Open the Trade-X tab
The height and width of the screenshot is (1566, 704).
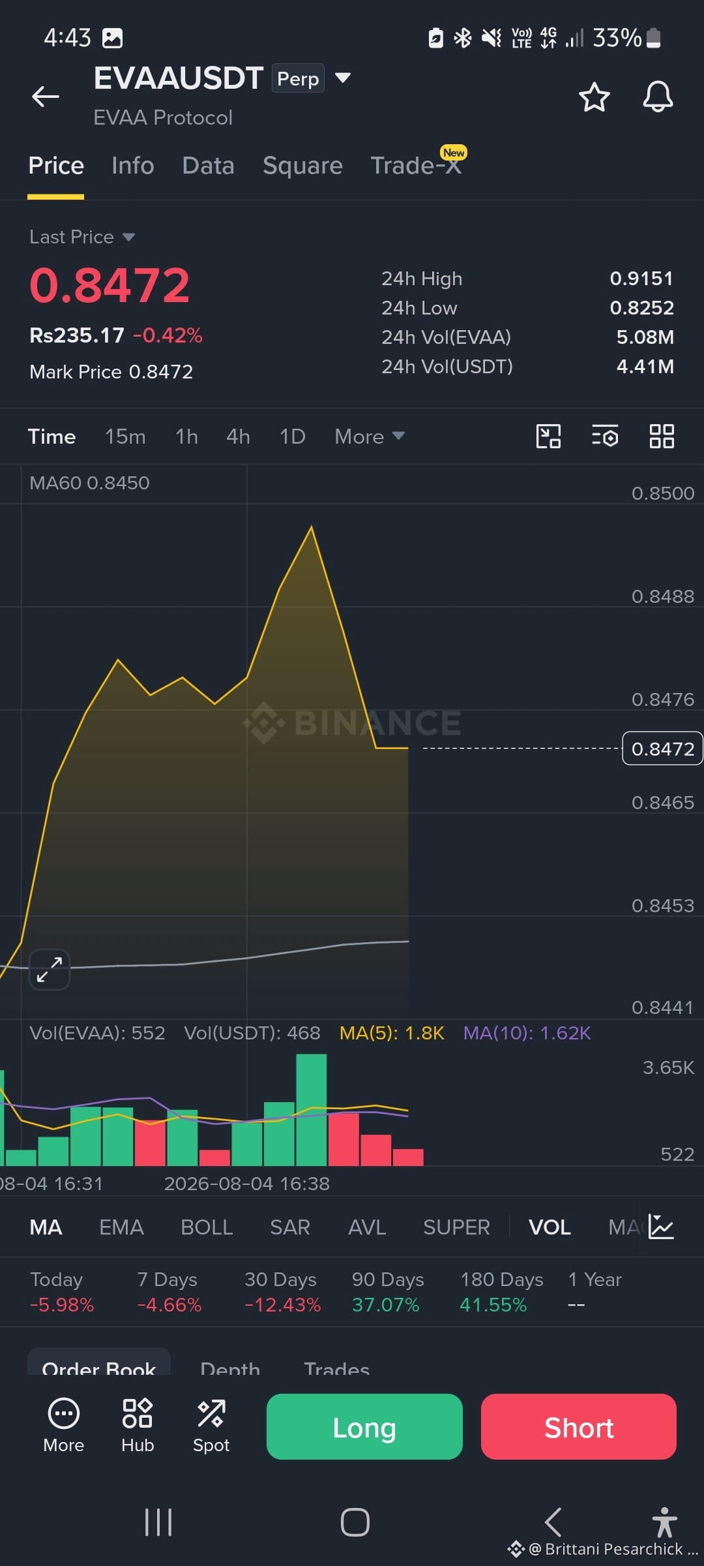click(x=416, y=166)
